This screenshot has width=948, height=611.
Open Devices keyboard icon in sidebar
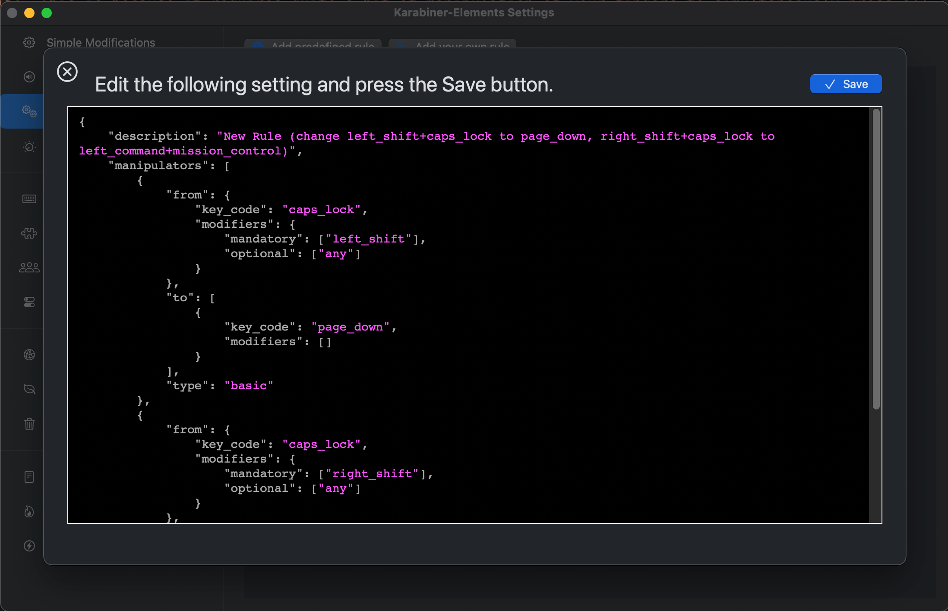click(29, 199)
